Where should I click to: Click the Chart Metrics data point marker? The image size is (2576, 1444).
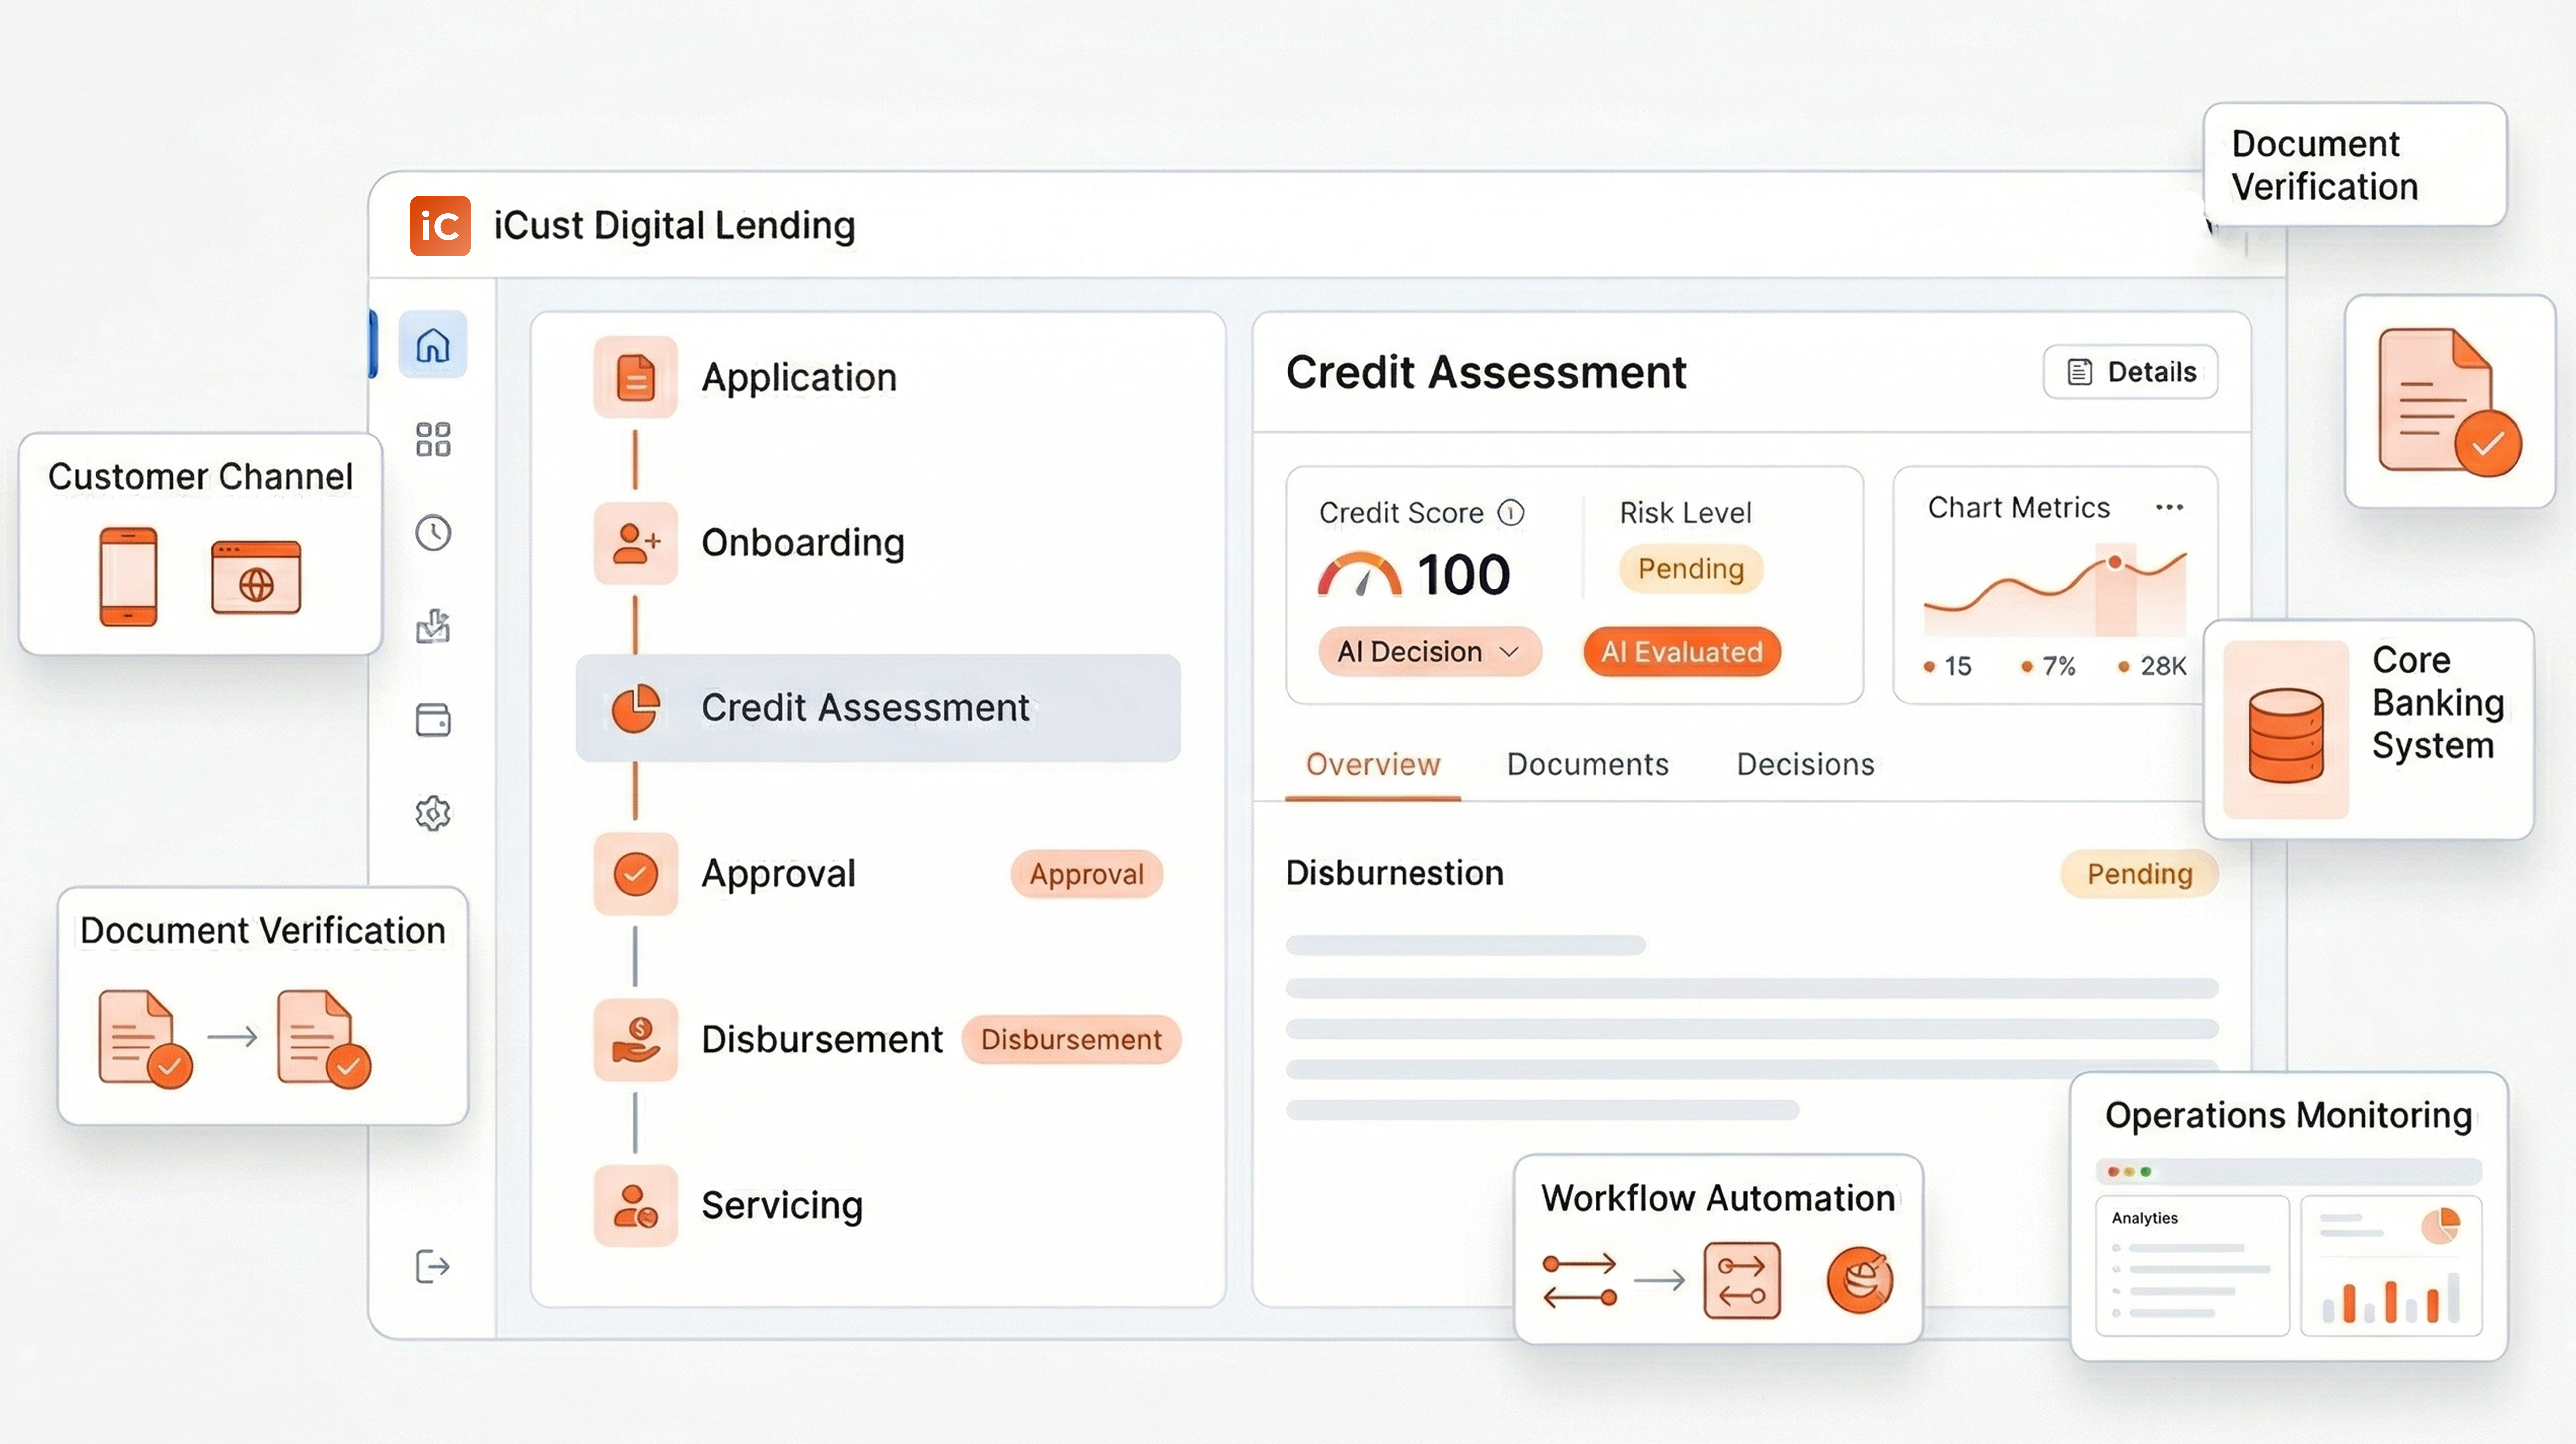2115,562
